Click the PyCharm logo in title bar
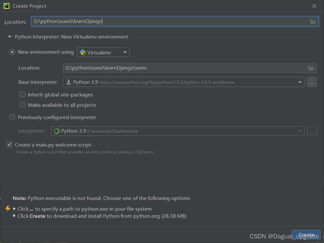The image size is (324, 243). (x=6, y=6)
